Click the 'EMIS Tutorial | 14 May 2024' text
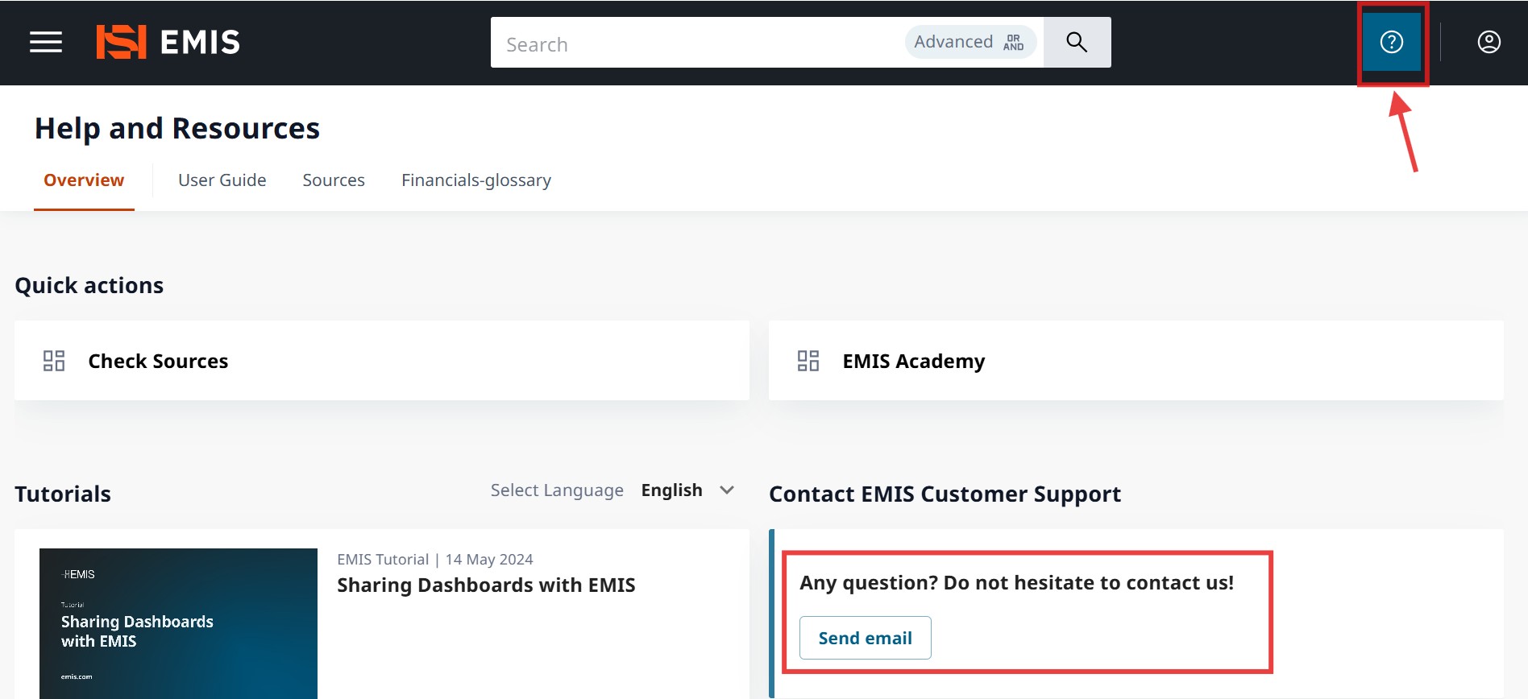 click(435, 560)
